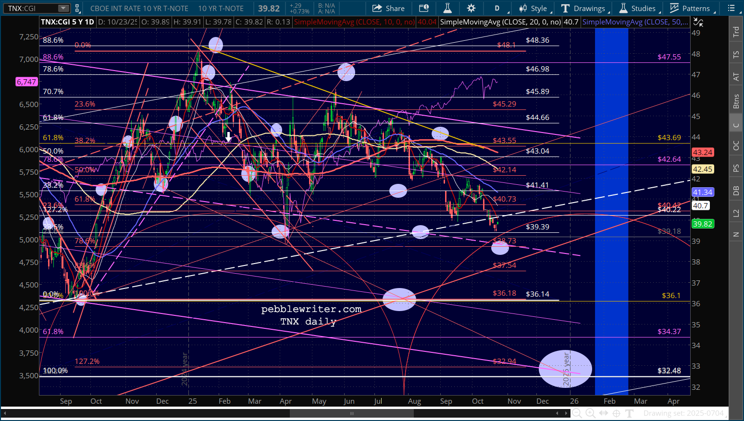Toggle the C sidebar tab
Viewport: 744px width, 421px height.
coord(736,125)
